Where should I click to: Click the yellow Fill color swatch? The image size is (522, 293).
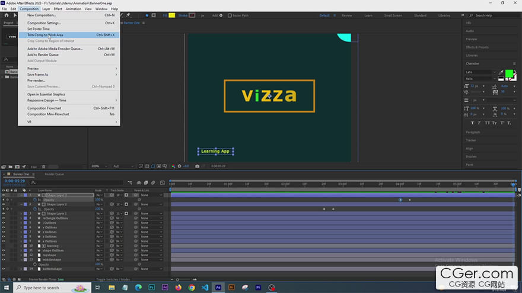pyautogui.click(x=172, y=15)
